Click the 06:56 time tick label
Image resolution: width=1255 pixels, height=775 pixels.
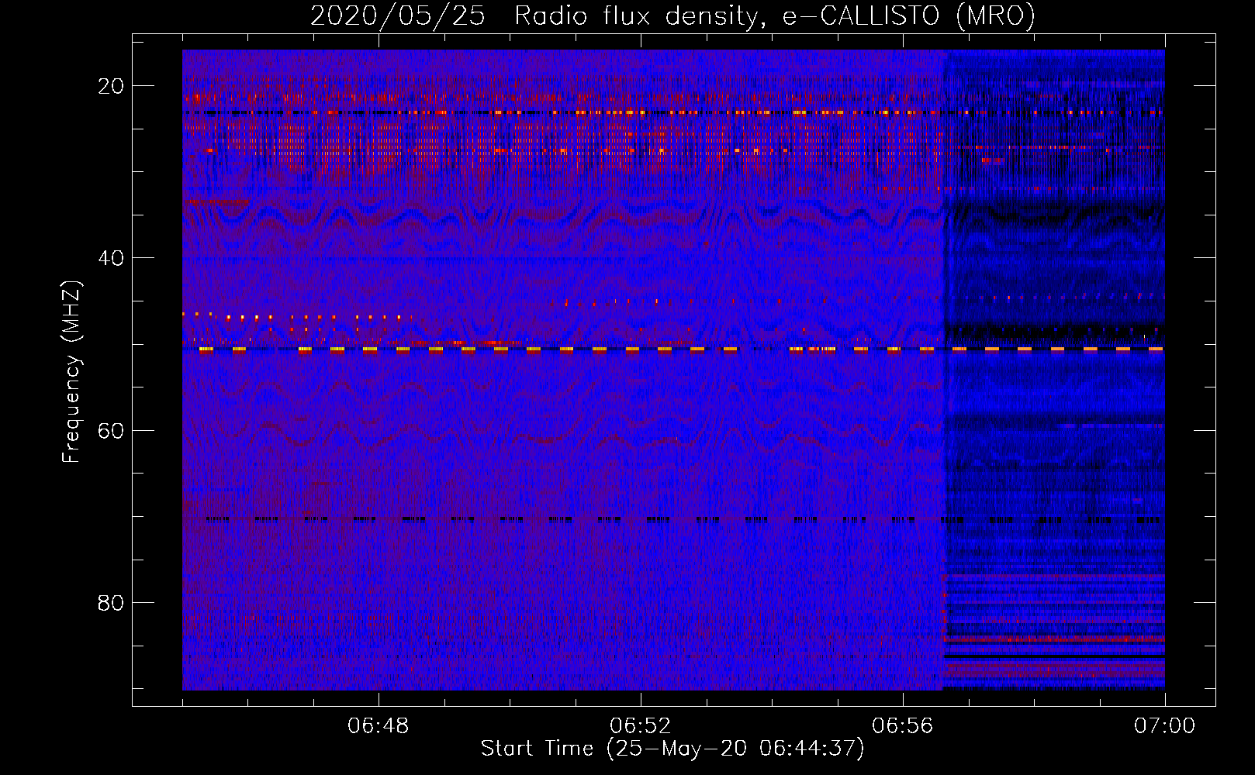tap(902, 726)
